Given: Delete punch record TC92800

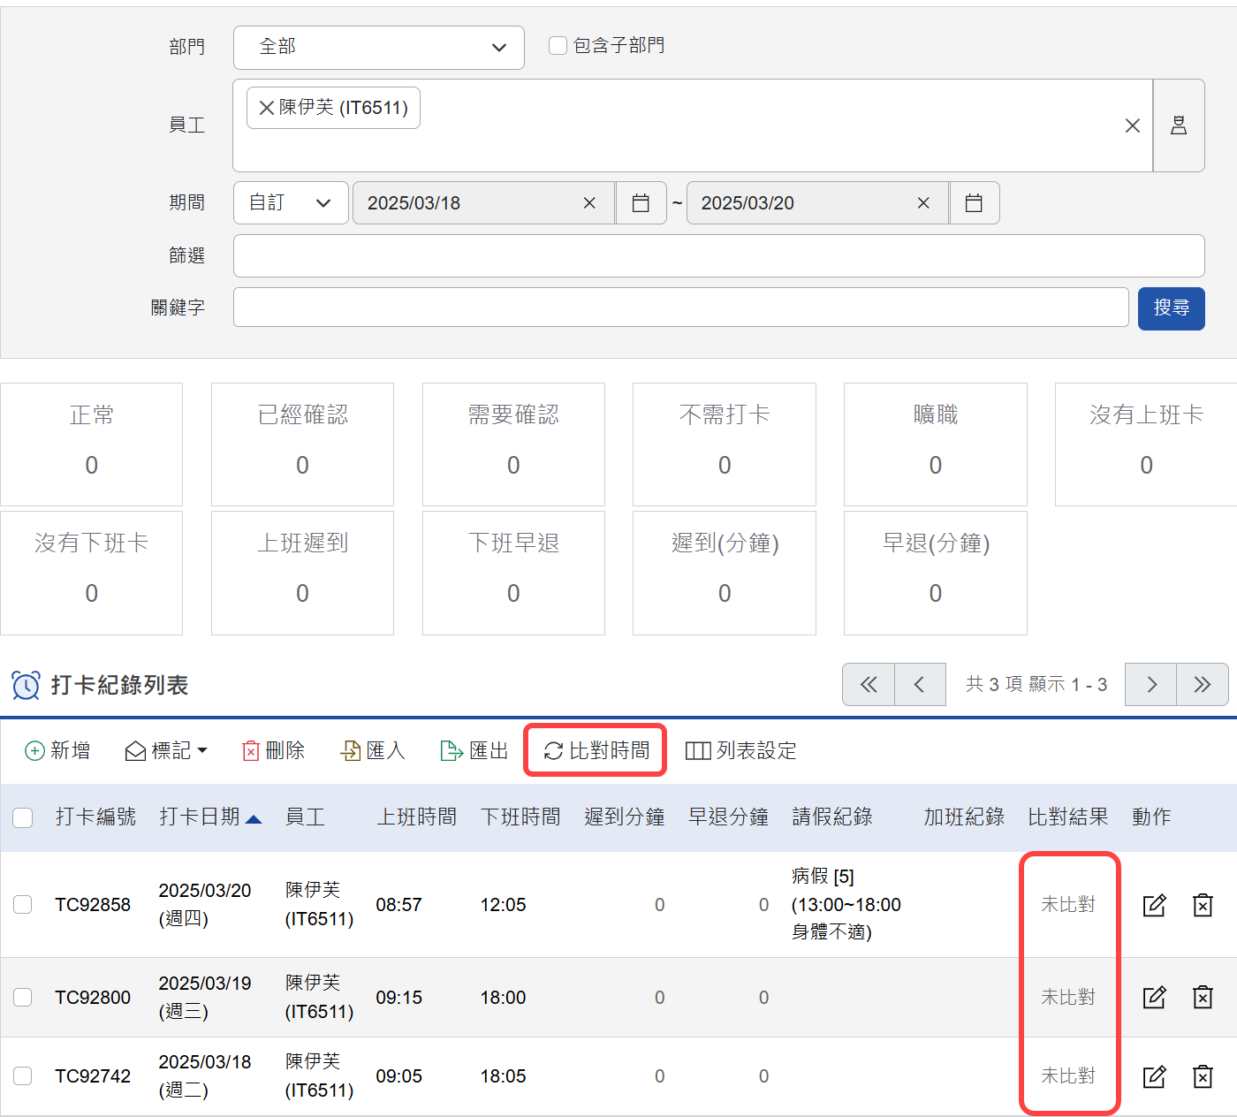Looking at the screenshot, I should [x=1203, y=998].
